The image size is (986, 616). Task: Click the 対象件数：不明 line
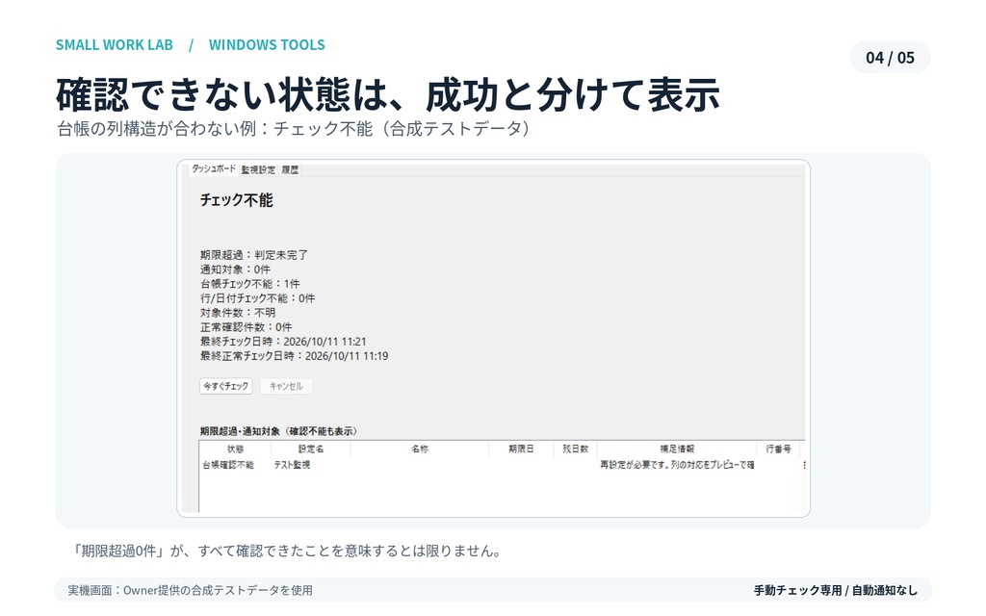point(238,313)
